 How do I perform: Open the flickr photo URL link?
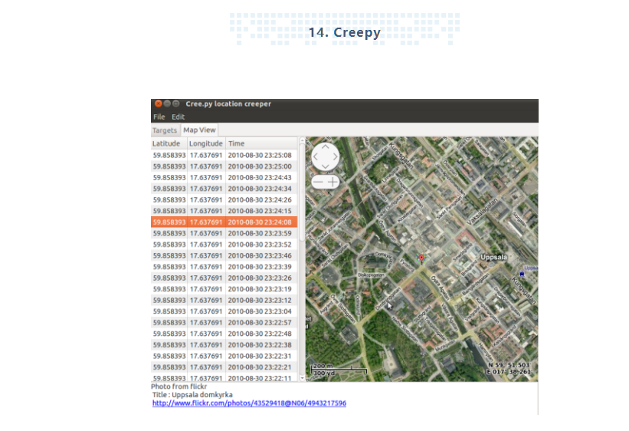coord(249,403)
